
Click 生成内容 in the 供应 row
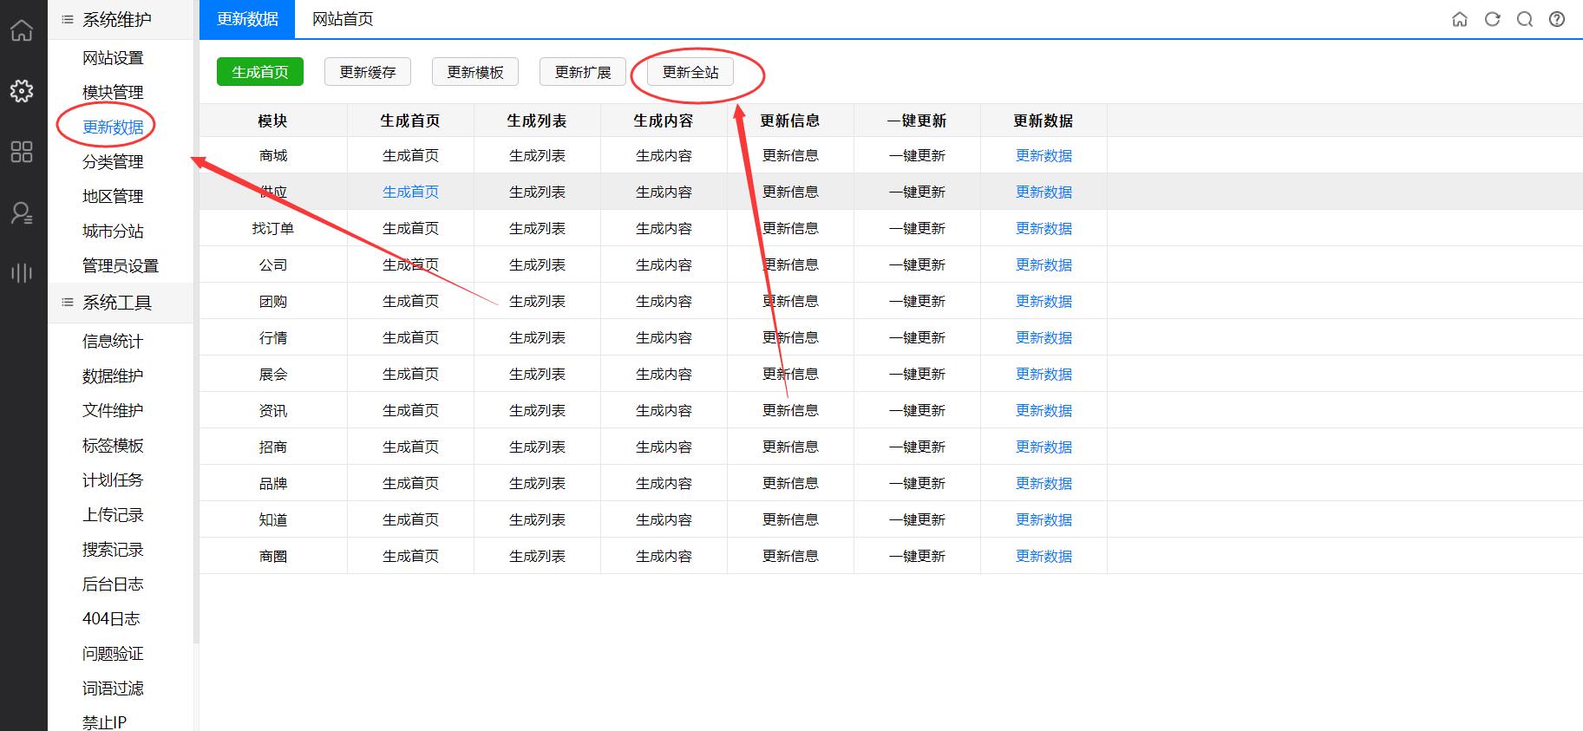(x=664, y=193)
